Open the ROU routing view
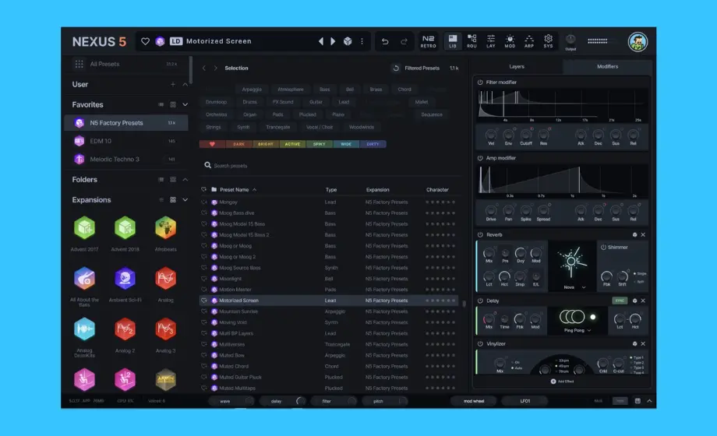 (x=472, y=41)
